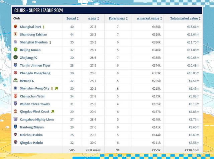Click Shanghai Port average value €465k
Screen dimensions: 214x159
pos(156,27)
